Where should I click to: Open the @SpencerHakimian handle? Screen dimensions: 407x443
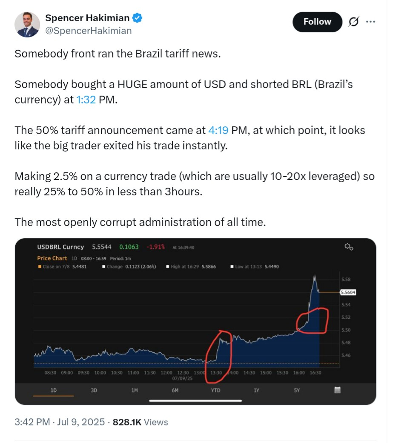click(x=88, y=31)
